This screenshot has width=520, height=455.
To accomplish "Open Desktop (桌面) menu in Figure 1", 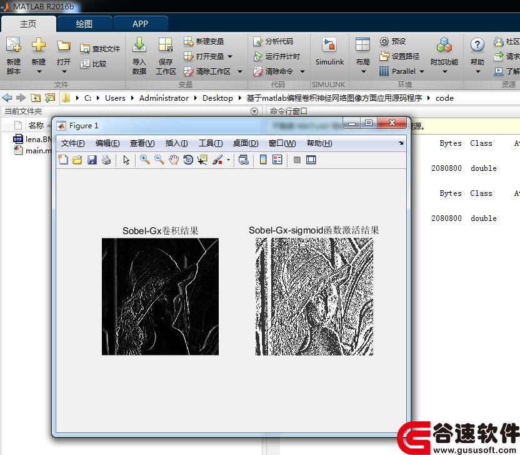I will 246,143.
